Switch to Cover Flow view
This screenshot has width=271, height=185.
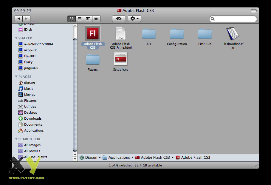96,19
